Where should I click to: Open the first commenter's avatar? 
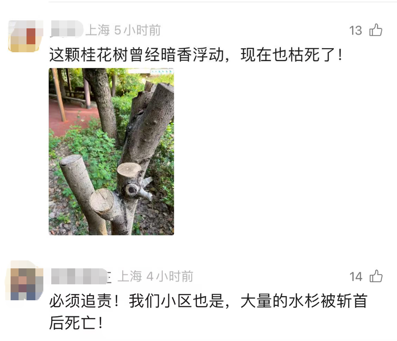[26, 36]
